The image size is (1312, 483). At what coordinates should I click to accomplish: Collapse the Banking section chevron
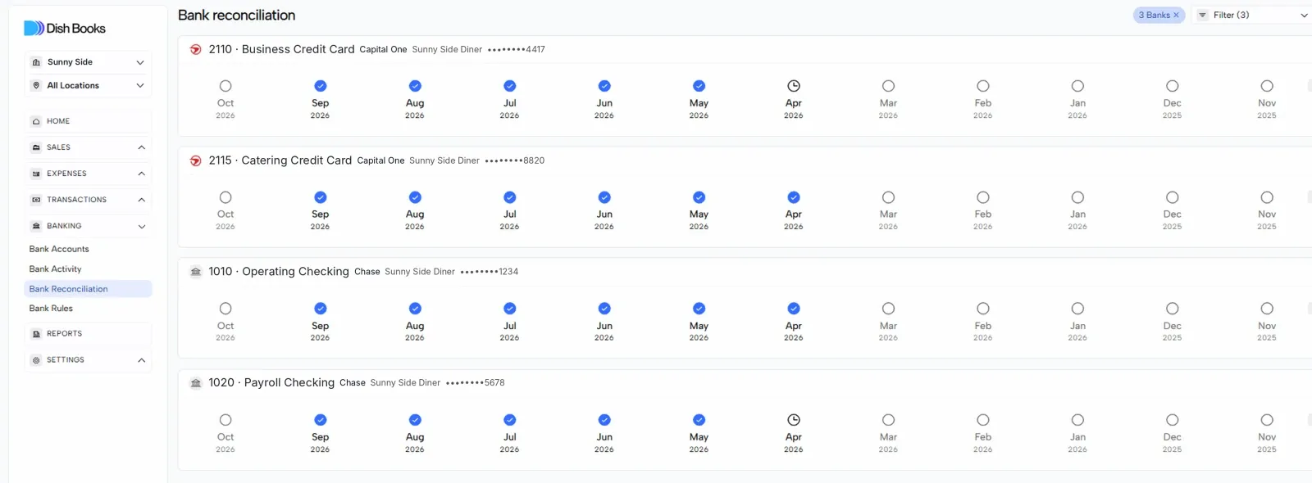(141, 226)
